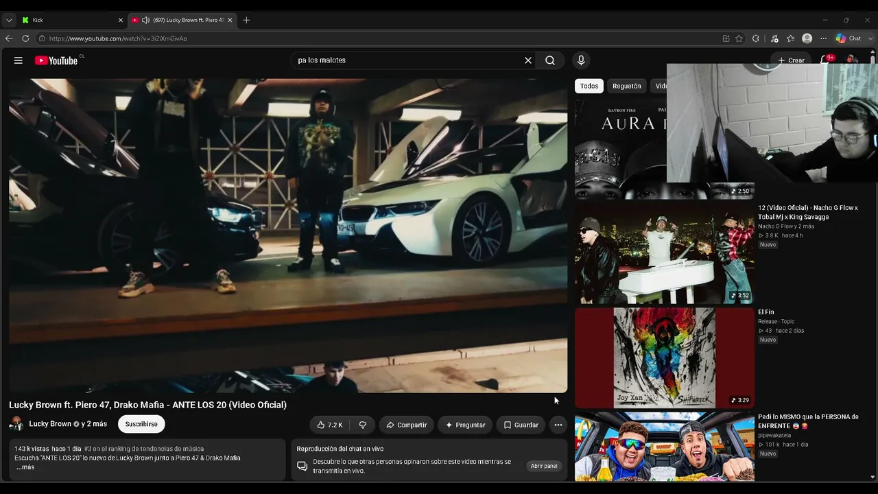Reload the current YouTube page

click(25, 38)
